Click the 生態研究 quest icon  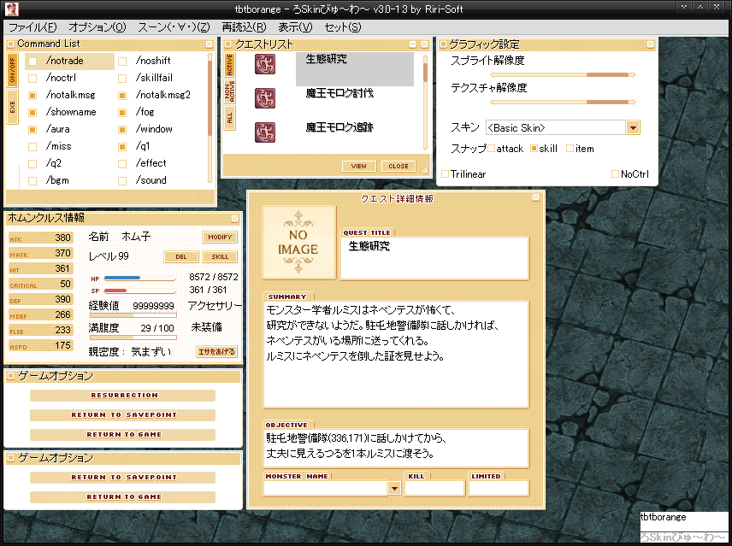coord(265,64)
